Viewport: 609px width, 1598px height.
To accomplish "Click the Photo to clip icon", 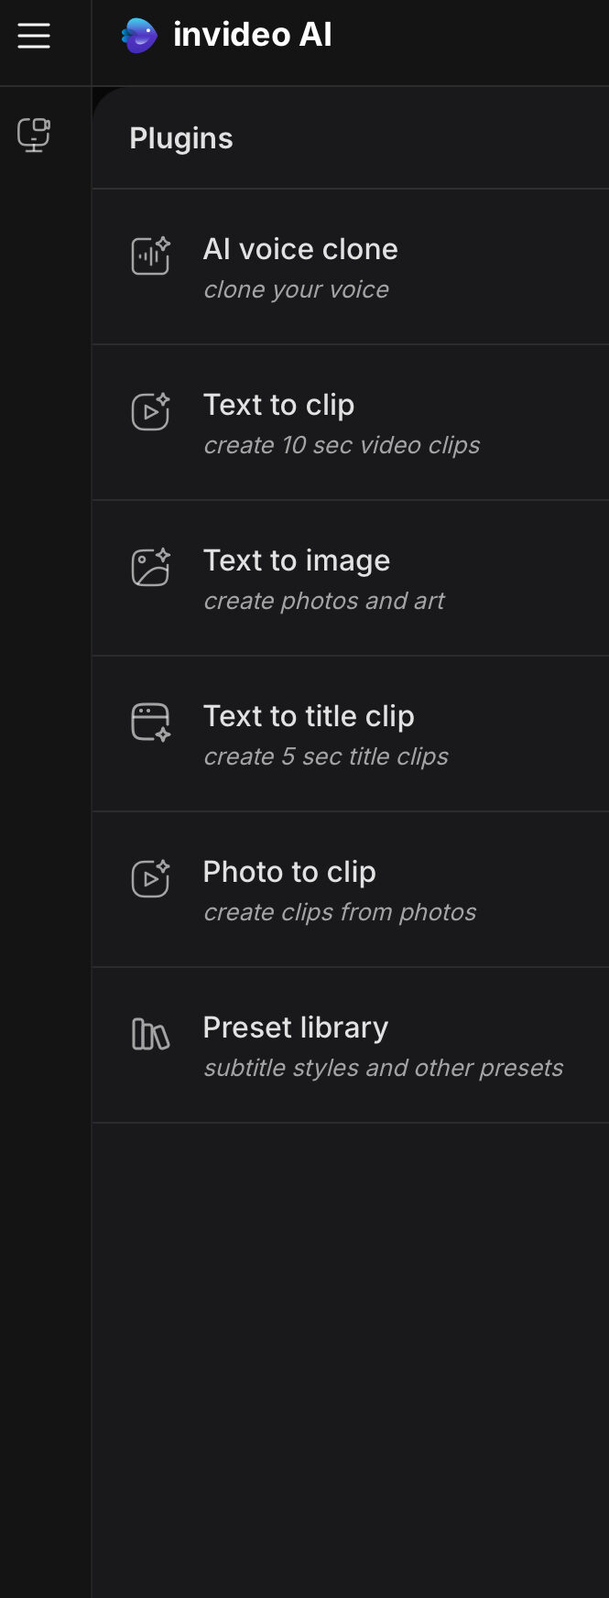I will click(x=151, y=878).
